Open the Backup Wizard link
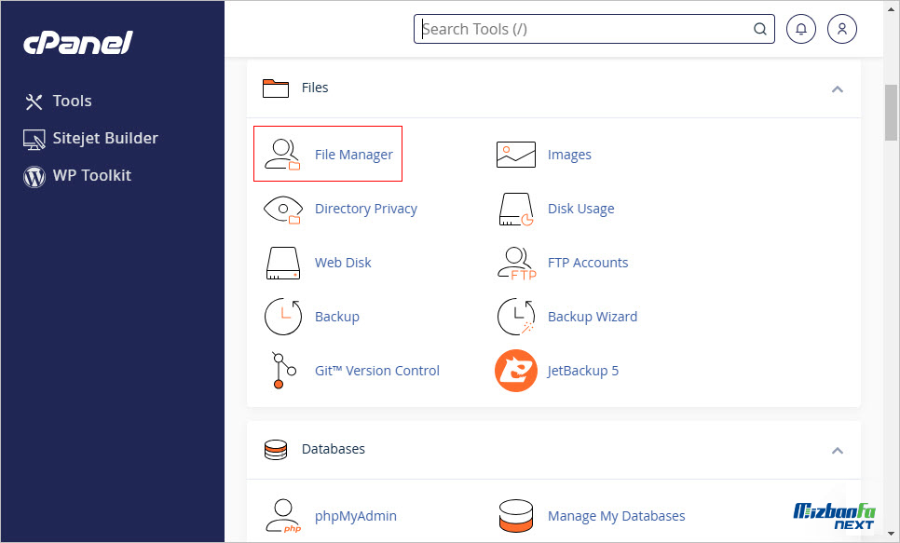Viewport: 900px width, 543px height. coord(593,317)
